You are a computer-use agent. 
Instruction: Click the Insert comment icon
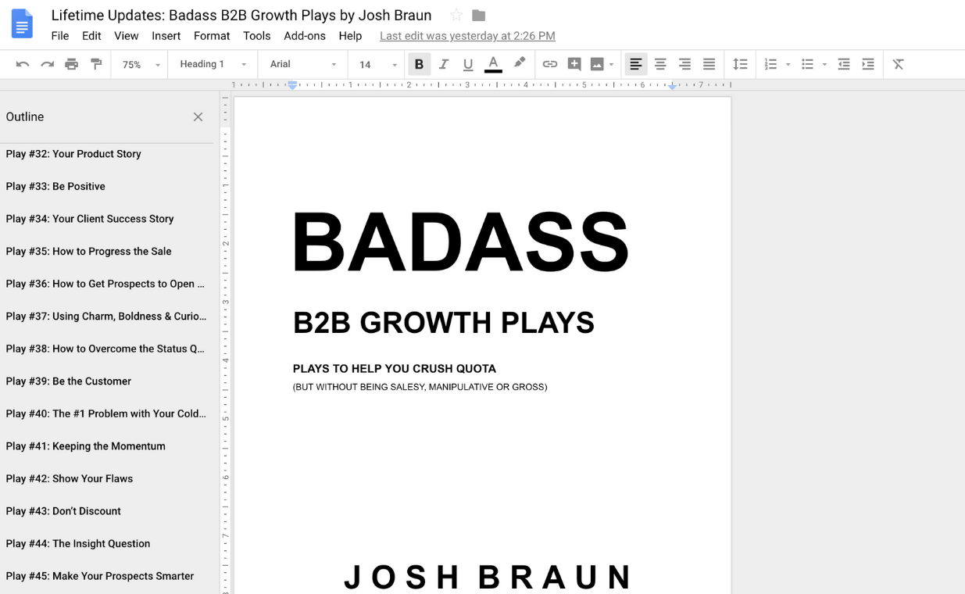coord(574,63)
